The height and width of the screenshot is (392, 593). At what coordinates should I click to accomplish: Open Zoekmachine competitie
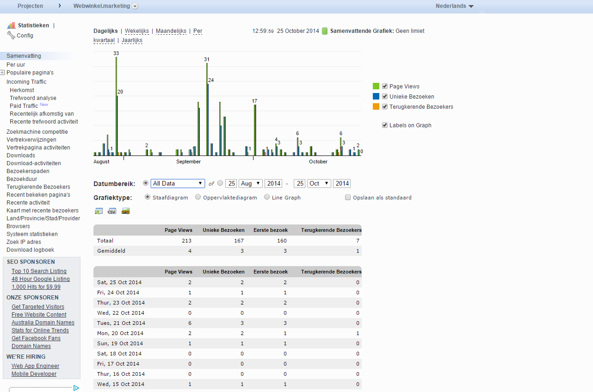point(37,132)
